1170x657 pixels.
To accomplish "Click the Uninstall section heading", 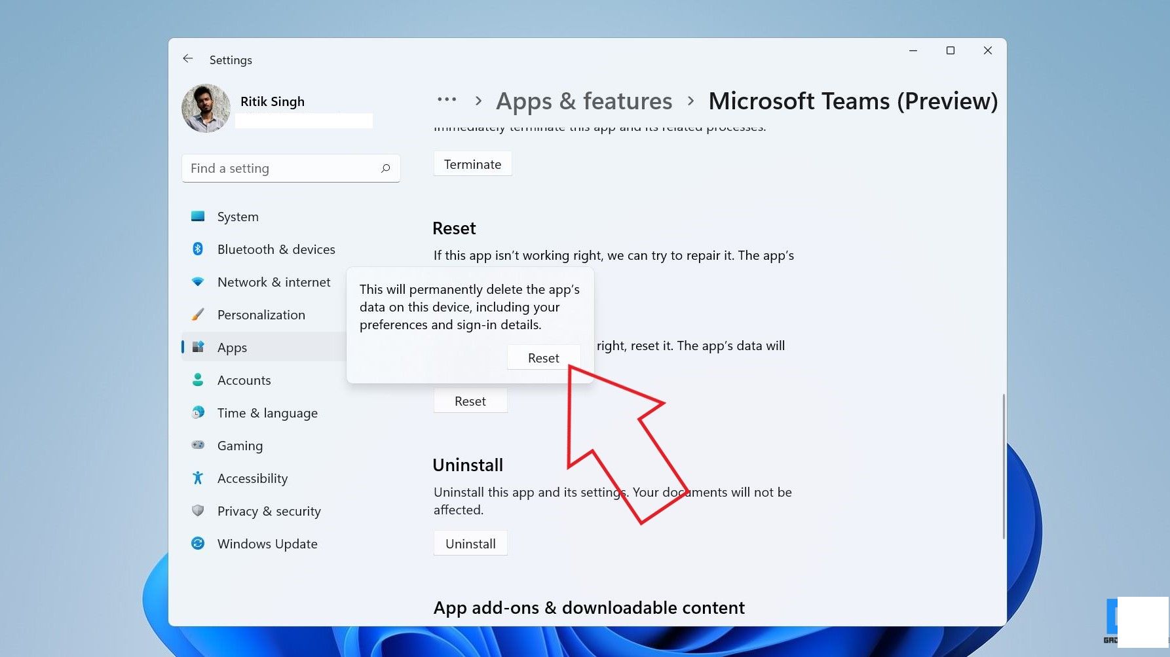I will pos(468,465).
